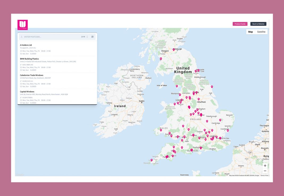The height and width of the screenshot is (196, 284).
Task: Click the Google logo on the map
Action: click(20, 175)
